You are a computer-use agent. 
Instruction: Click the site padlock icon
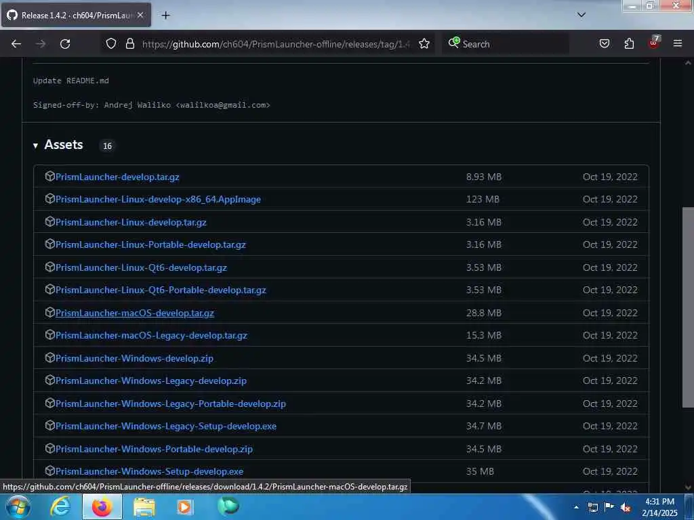pos(129,43)
